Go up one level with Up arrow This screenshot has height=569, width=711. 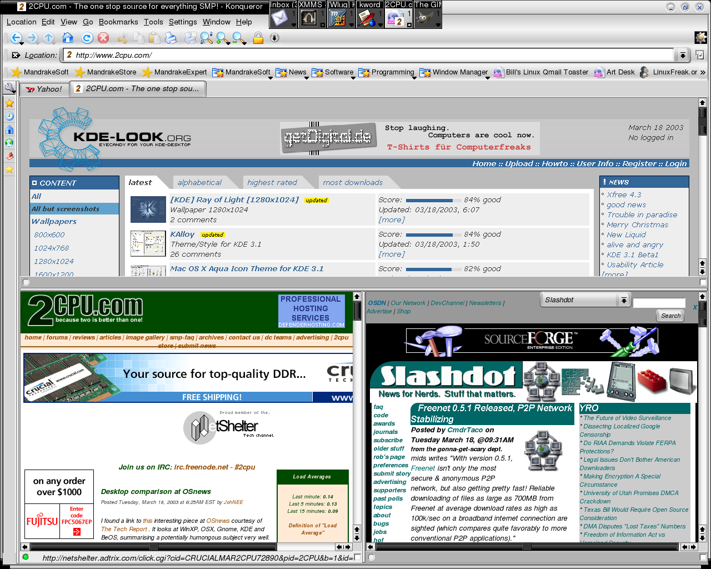49,38
